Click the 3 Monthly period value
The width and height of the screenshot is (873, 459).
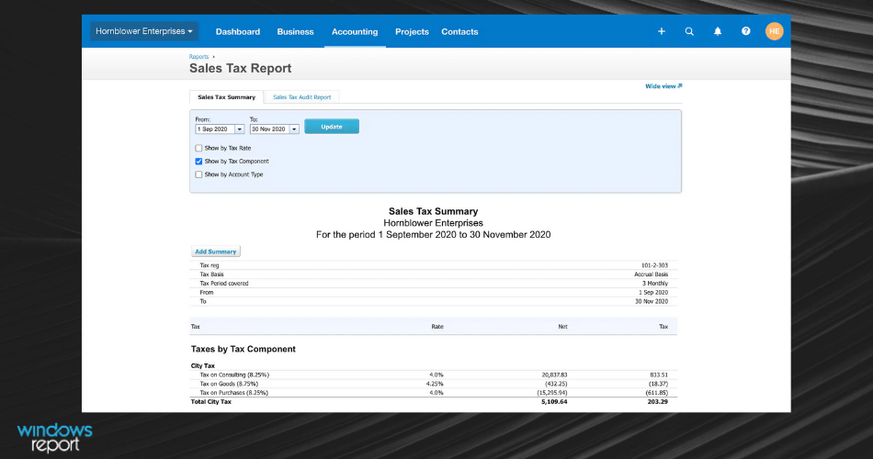click(x=654, y=283)
